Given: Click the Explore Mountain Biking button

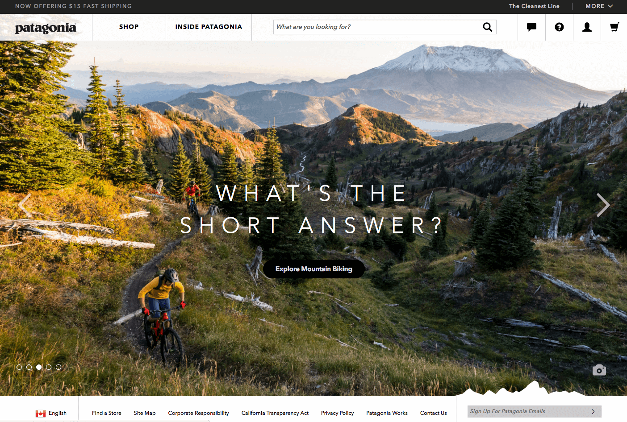Looking at the screenshot, I should [x=314, y=269].
